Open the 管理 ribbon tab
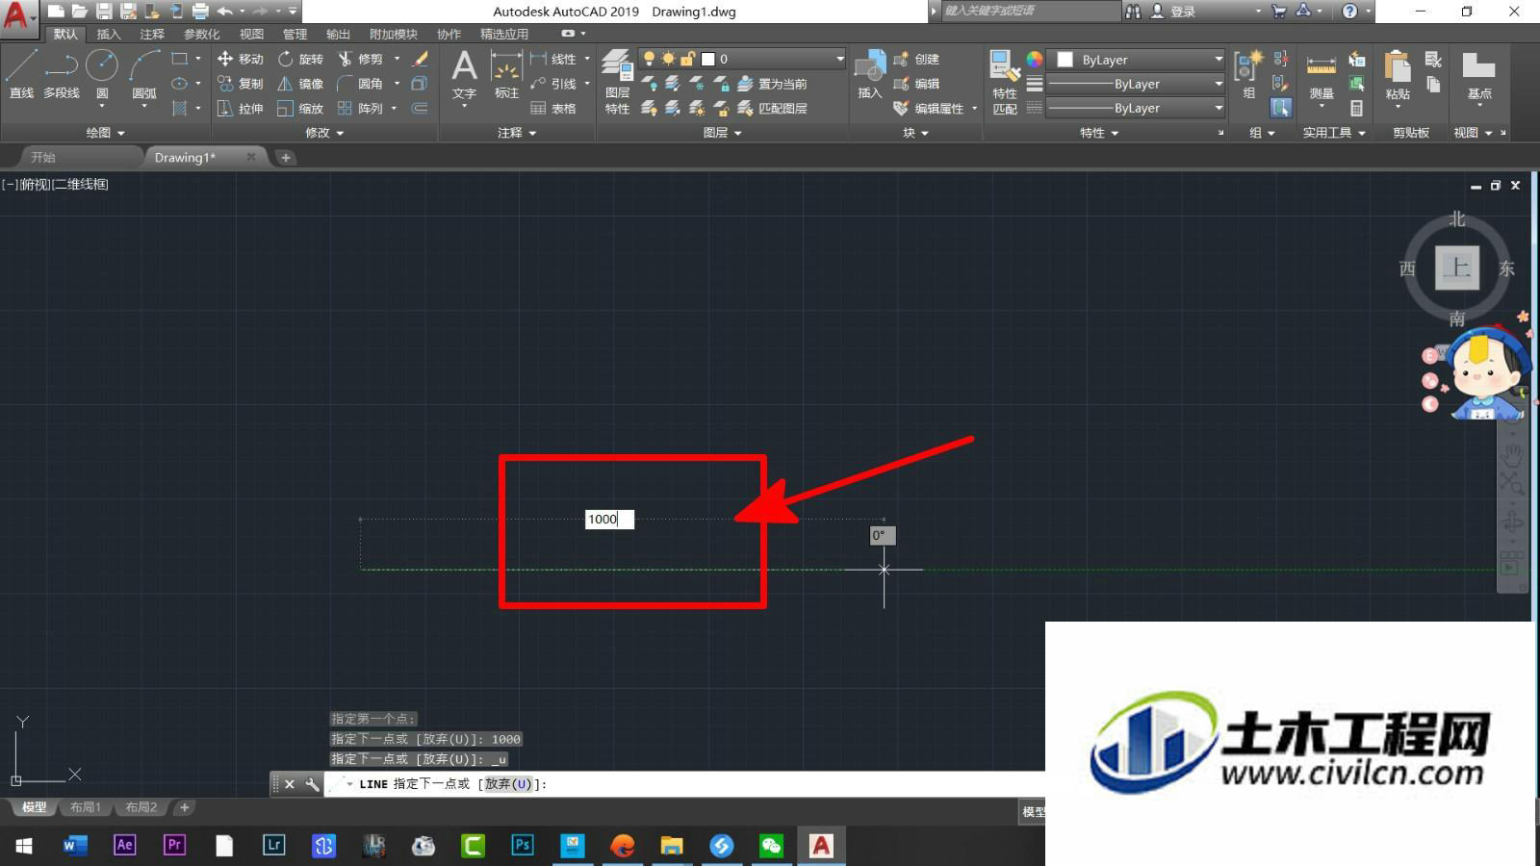 [x=295, y=34]
